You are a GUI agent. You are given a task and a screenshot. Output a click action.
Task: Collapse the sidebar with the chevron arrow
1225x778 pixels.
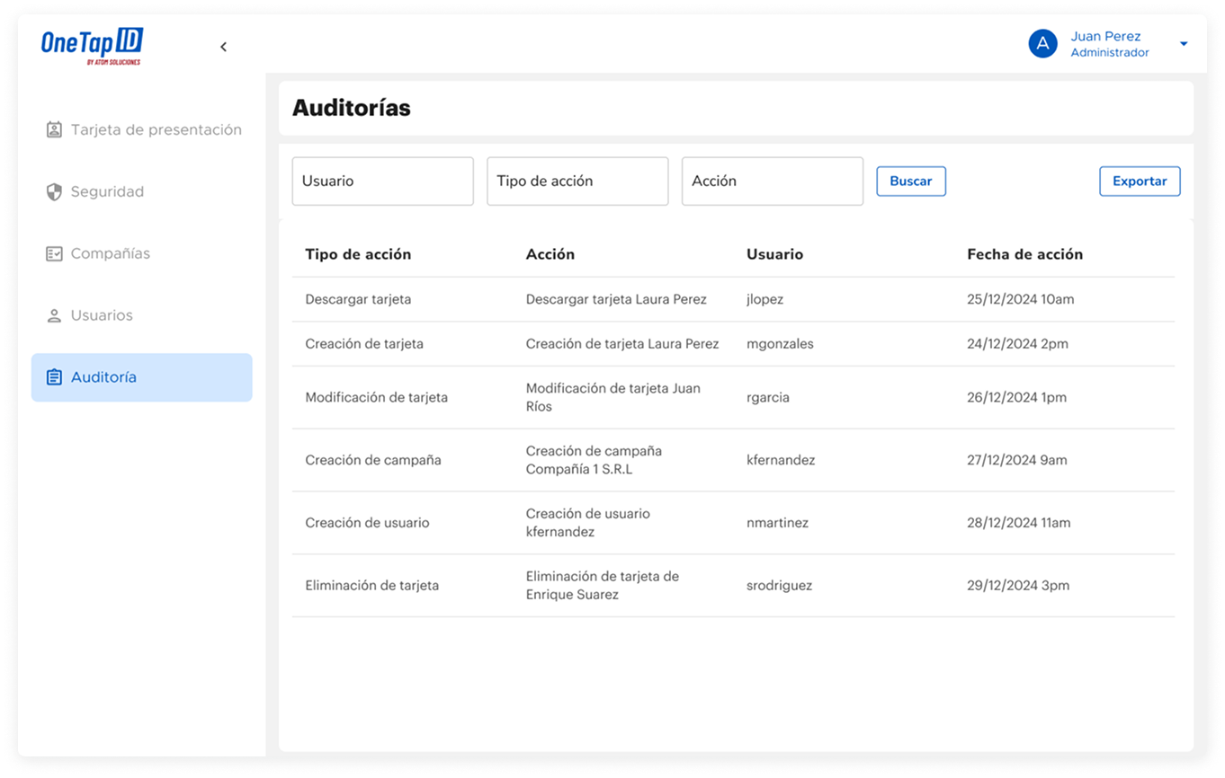tap(224, 47)
